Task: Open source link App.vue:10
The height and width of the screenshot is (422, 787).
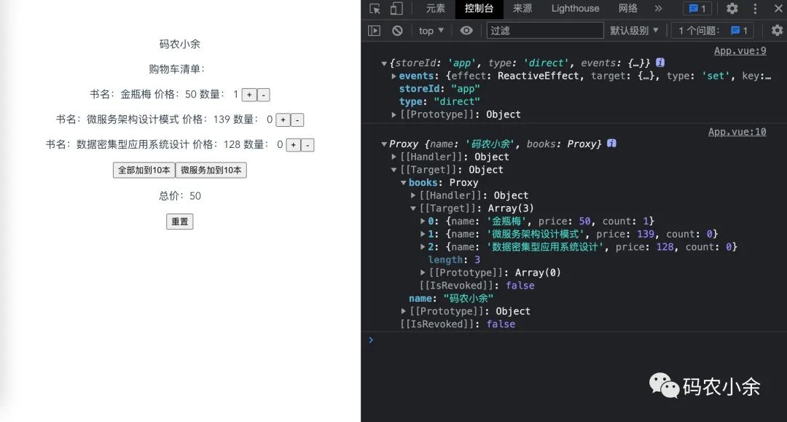Action: [x=737, y=132]
